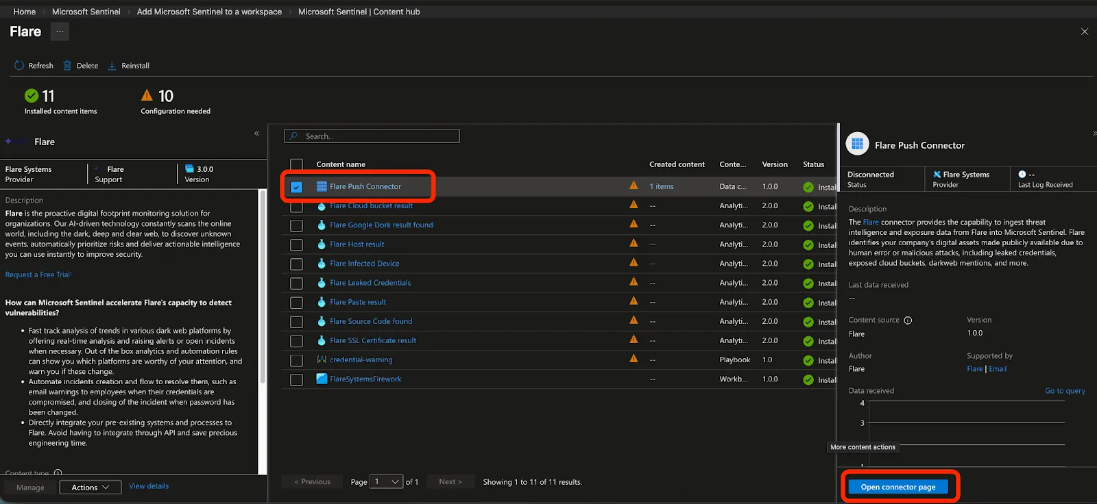Screen dimensions: 1097x504
Task: Open the Actions dropdown
Action: pos(91,487)
